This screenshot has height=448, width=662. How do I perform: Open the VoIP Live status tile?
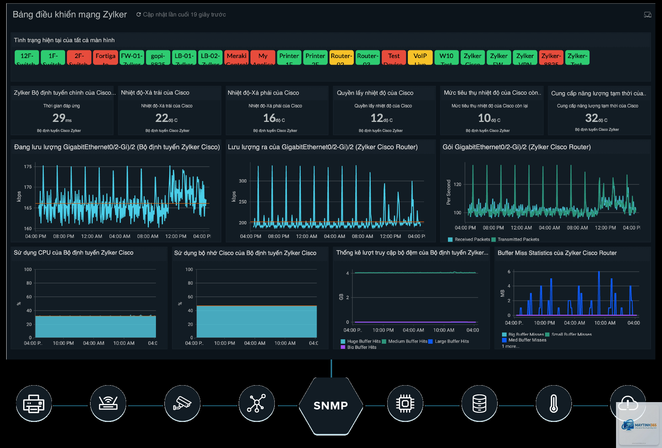tap(420, 58)
